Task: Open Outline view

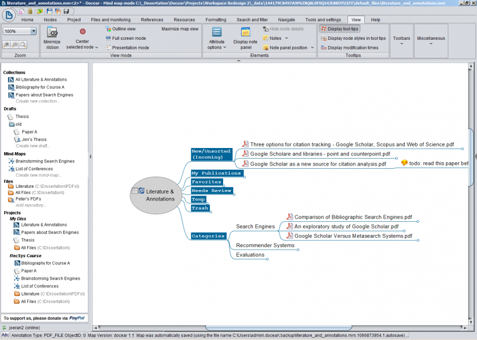Action: (120, 29)
